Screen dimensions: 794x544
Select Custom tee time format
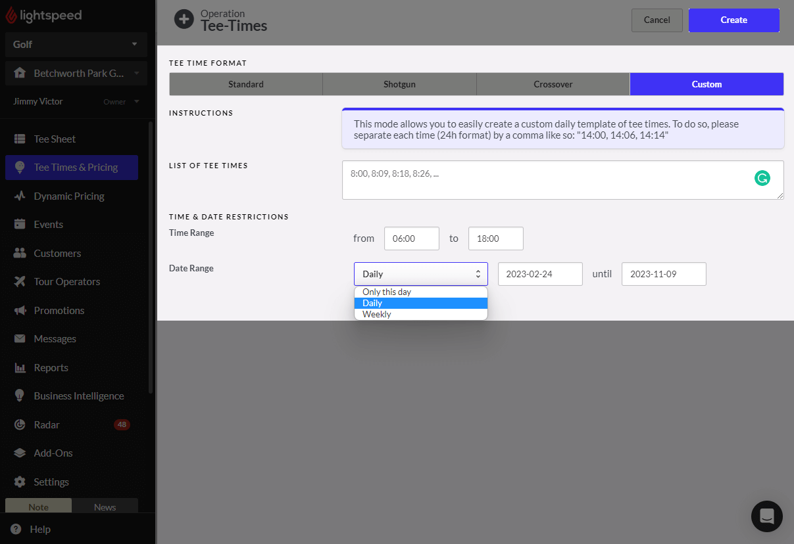707,84
